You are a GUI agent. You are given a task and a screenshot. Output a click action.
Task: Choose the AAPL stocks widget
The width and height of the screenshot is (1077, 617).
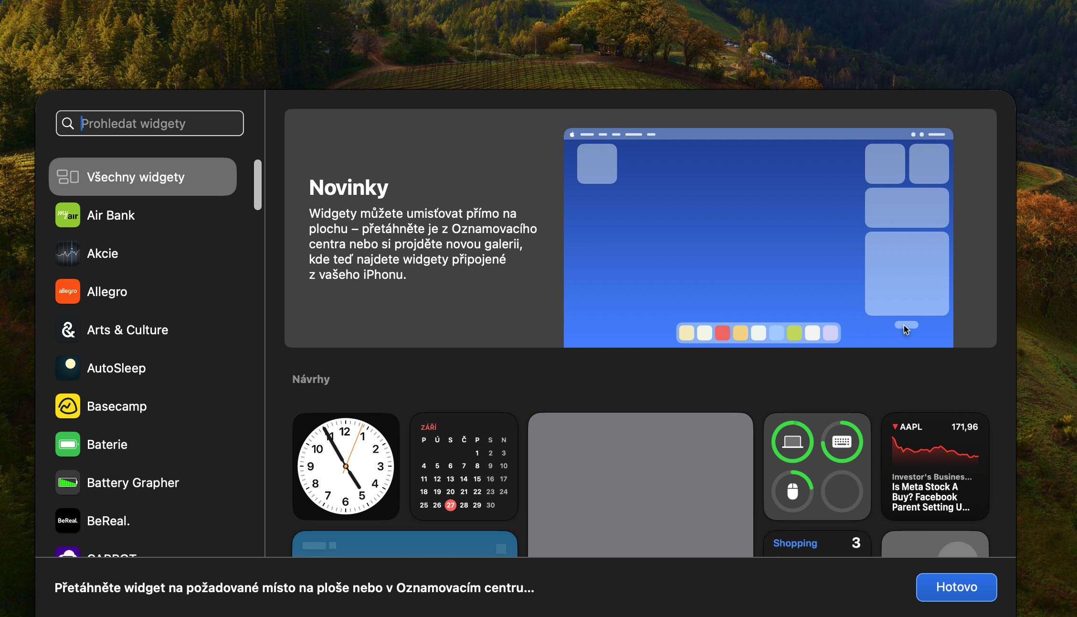(935, 466)
